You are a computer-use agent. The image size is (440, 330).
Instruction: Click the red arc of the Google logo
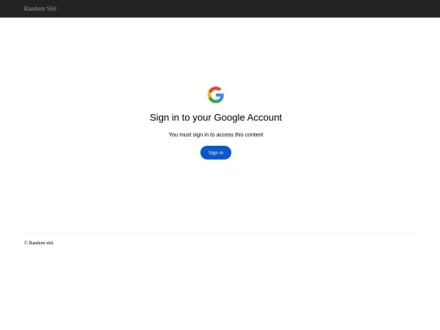pyautogui.click(x=215, y=89)
